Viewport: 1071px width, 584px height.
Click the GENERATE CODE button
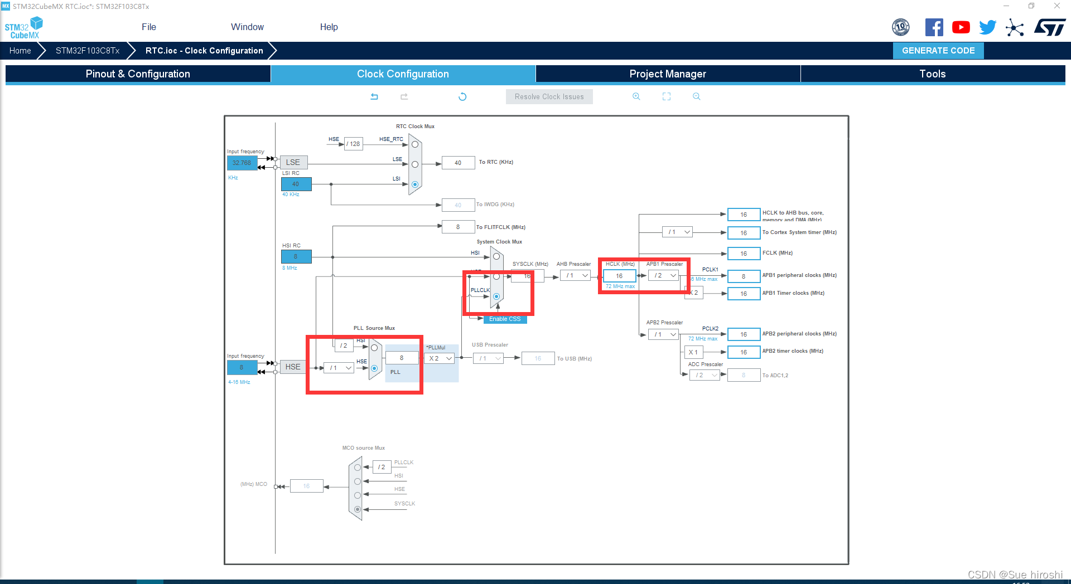pos(938,51)
